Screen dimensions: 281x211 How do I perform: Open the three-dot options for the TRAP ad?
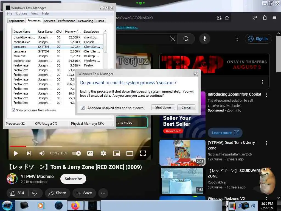[x=262, y=82]
